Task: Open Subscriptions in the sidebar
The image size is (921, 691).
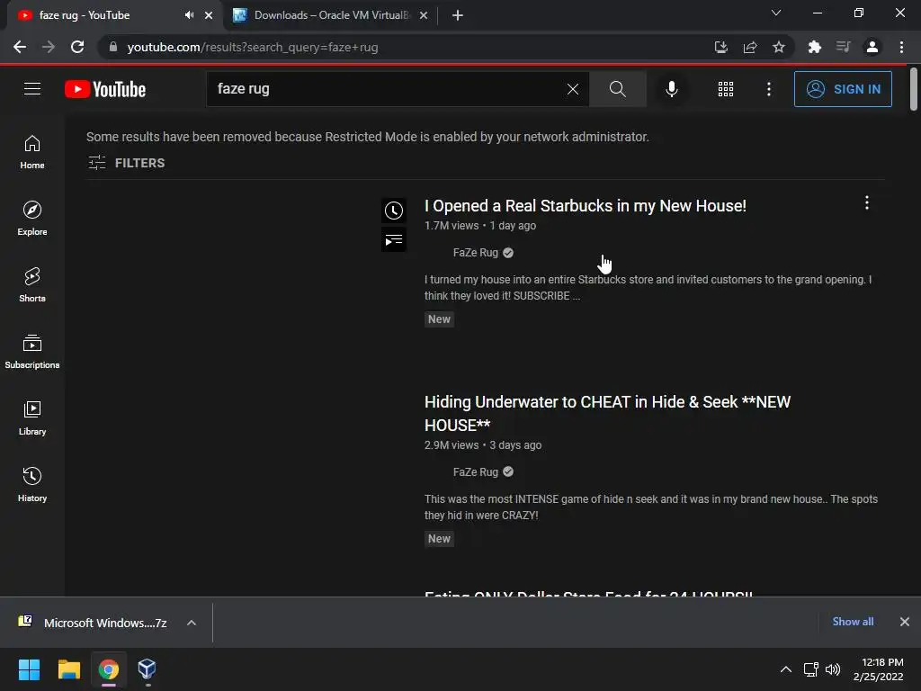Action: [x=32, y=352]
